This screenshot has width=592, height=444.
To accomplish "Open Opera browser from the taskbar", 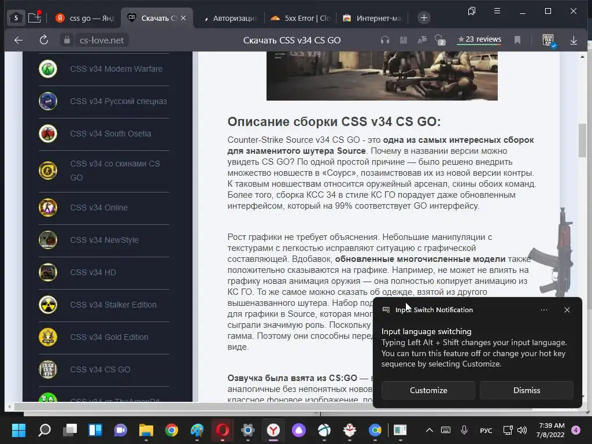I will (x=223, y=430).
